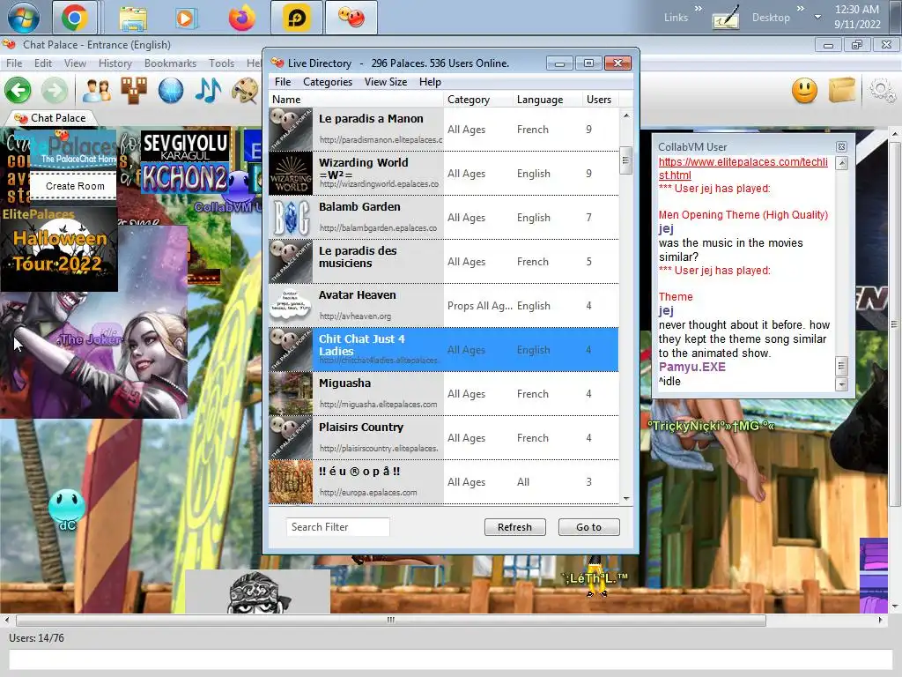Click the SEVGIYOLU KARAGUL banner

point(185,146)
